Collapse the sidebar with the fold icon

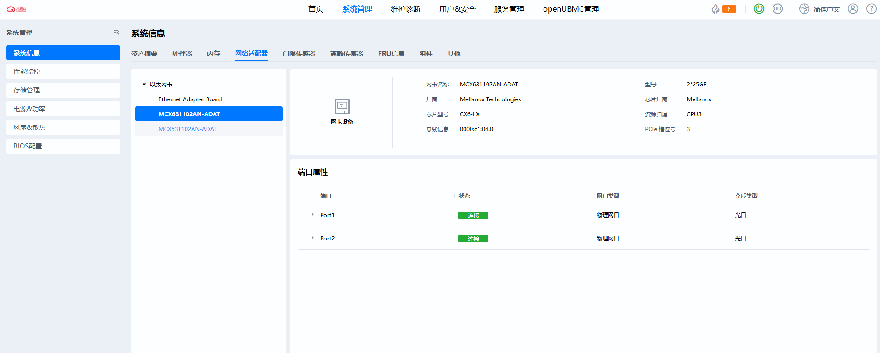(x=116, y=33)
